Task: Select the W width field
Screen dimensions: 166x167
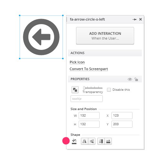Action: point(89,116)
